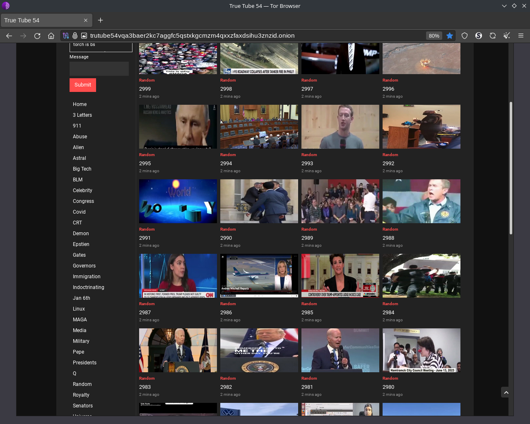This screenshot has width=530, height=424.
Task: Open the Alien category
Action: coord(78,147)
